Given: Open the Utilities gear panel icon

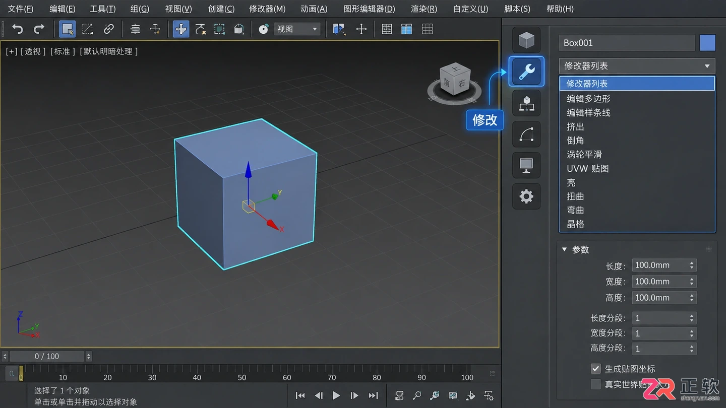Looking at the screenshot, I should [x=526, y=196].
